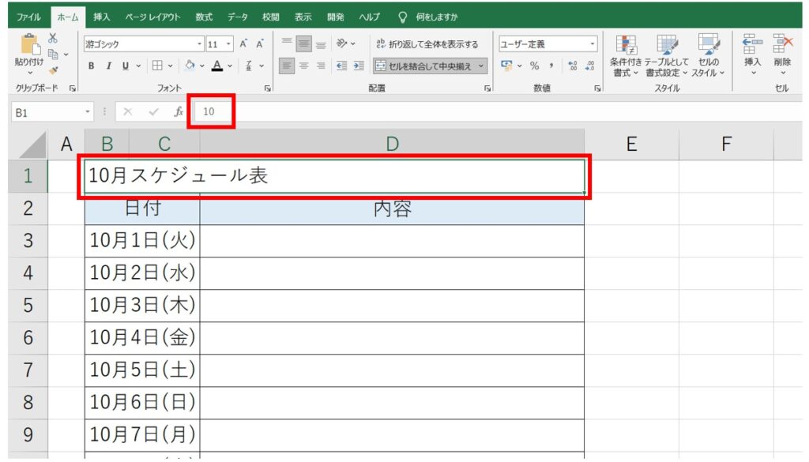The height and width of the screenshot is (462, 809).
Task: Toggle Italic formatting
Action: 108,66
